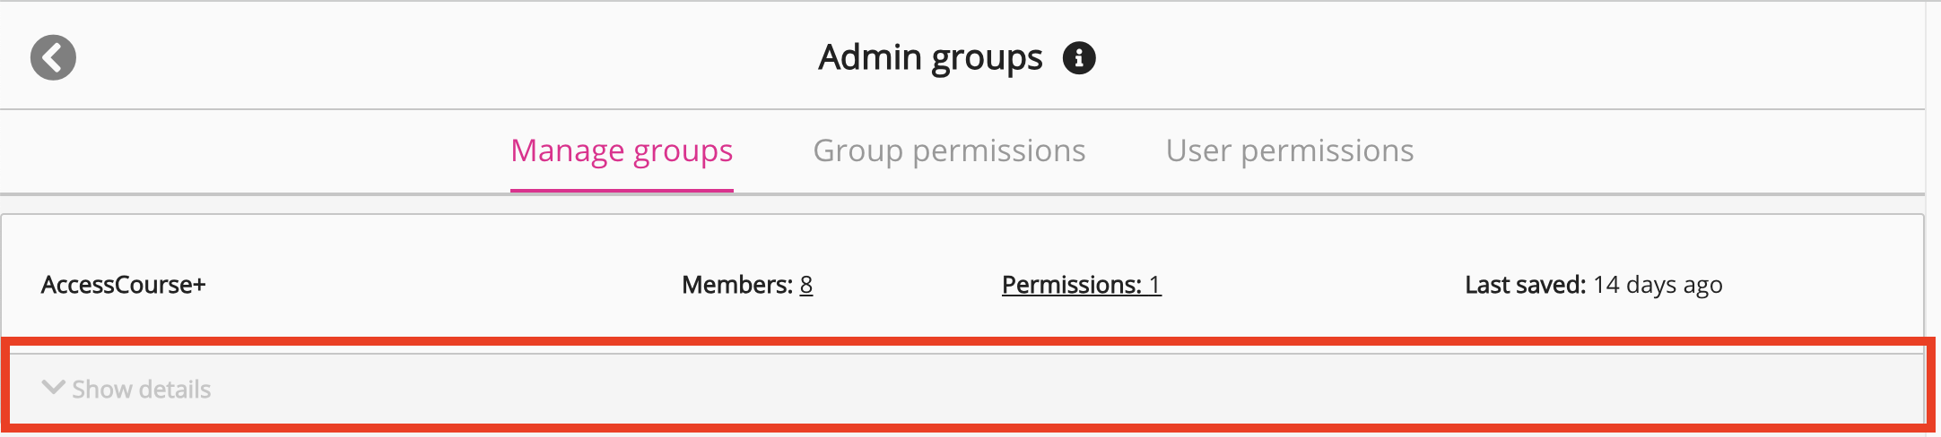Open the members count link showing 8

click(x=806, y=285)
